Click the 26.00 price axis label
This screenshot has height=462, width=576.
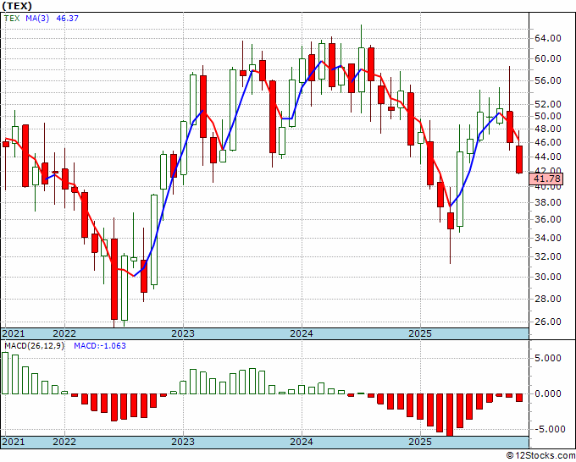click(547, 322)
